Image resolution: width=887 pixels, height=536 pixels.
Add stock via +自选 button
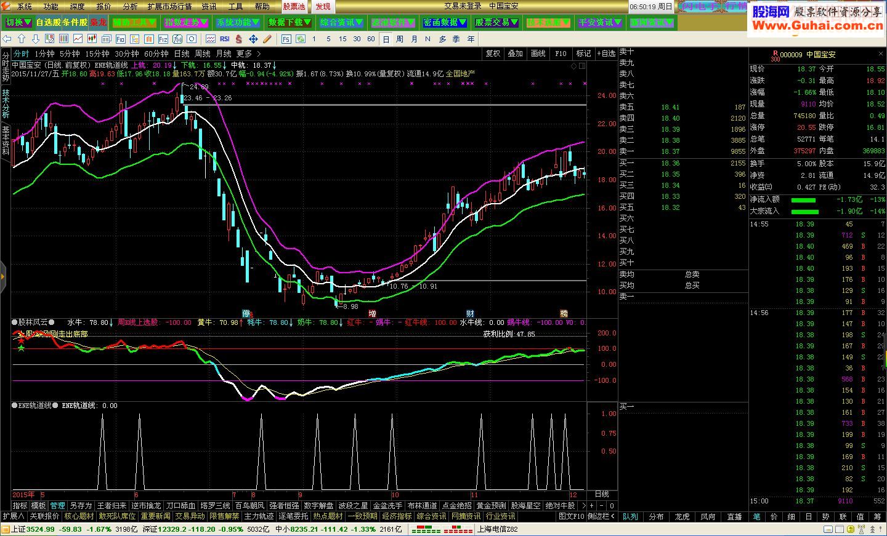point(606,54)
